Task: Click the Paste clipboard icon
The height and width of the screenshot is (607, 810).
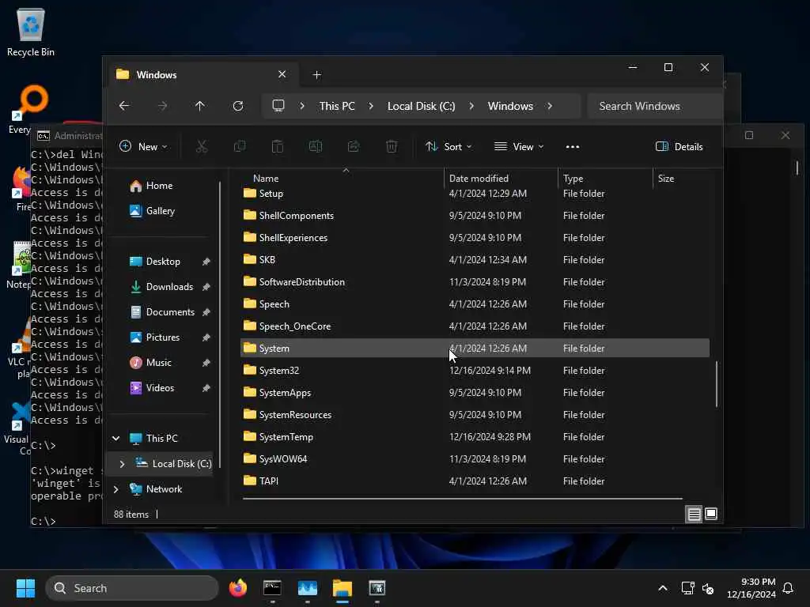Action: 278,146
